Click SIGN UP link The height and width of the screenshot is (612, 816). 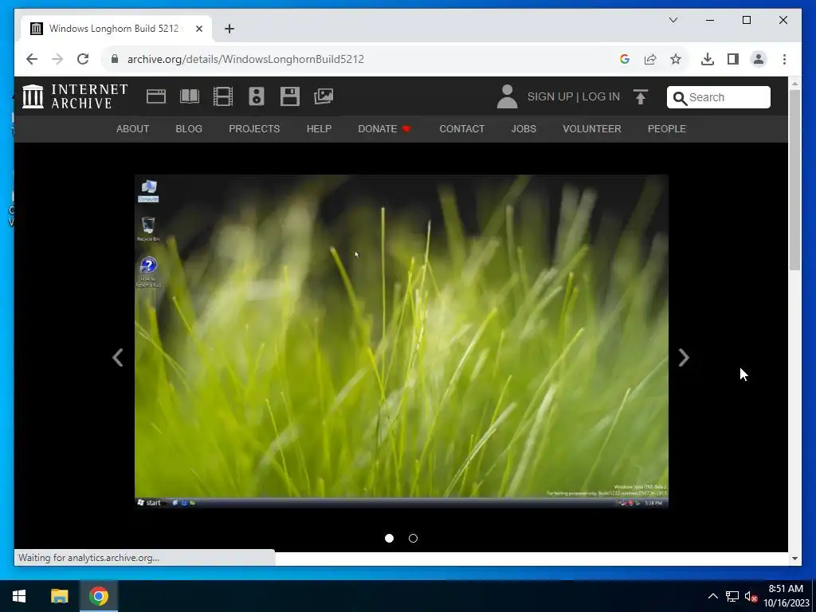pos(550,96)
